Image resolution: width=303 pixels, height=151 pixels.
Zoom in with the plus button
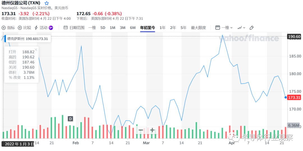(x=152, y=130)
